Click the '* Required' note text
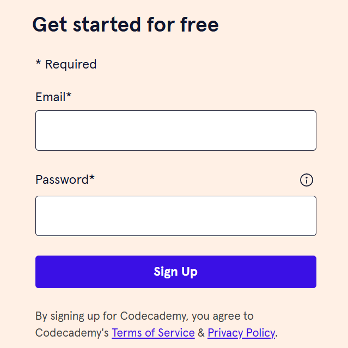The image size is (348, 348). point(66,64)
